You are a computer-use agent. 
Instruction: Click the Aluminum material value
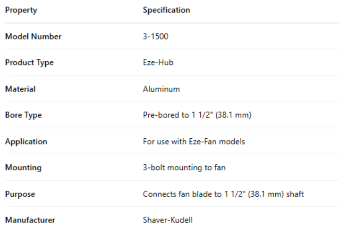(161, 89)
